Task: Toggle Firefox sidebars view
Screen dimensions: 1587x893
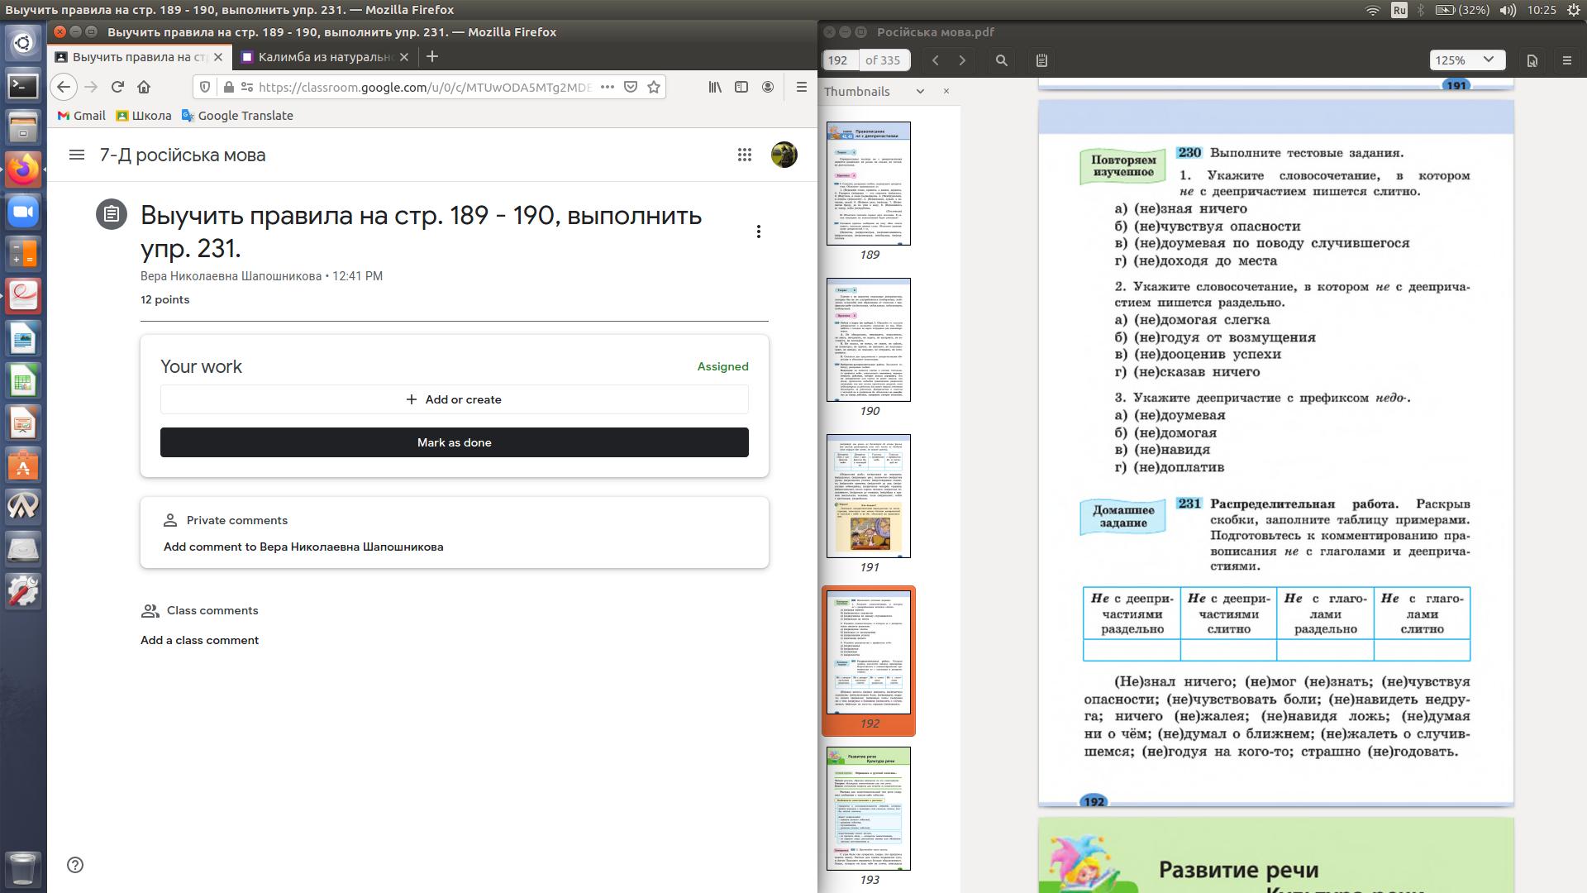Action: (x=741, y=87)
